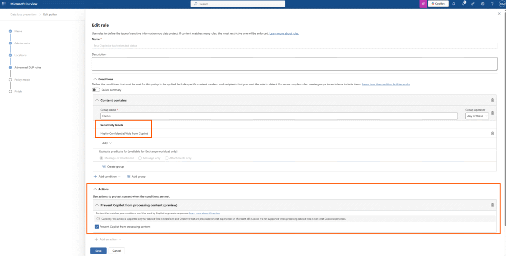Toggle the Quick summary switch
Viewport: 506px width, 256px height.
(96, 90)
